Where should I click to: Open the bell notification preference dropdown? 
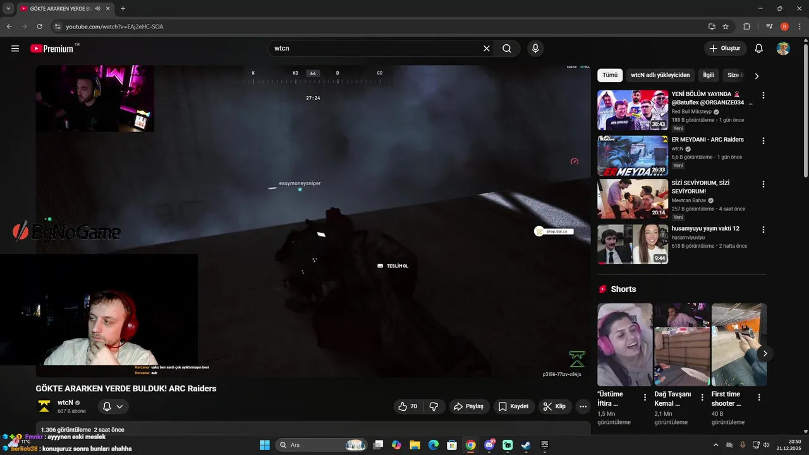[113, 406]
